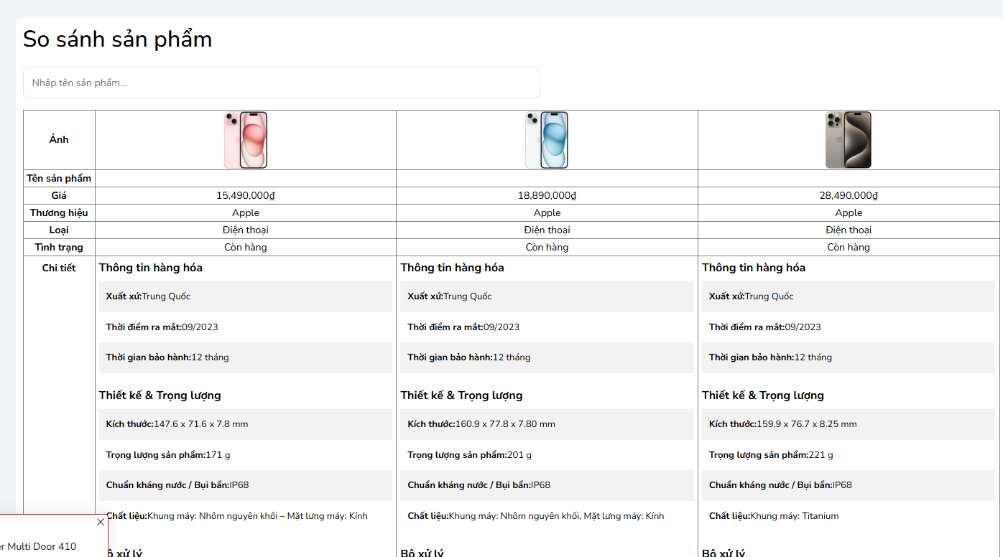Image resolution: width=1003 pixels, height=557 pixels.
Task: Click the 18,890,000₫ price cell
Action: [547, 196]
